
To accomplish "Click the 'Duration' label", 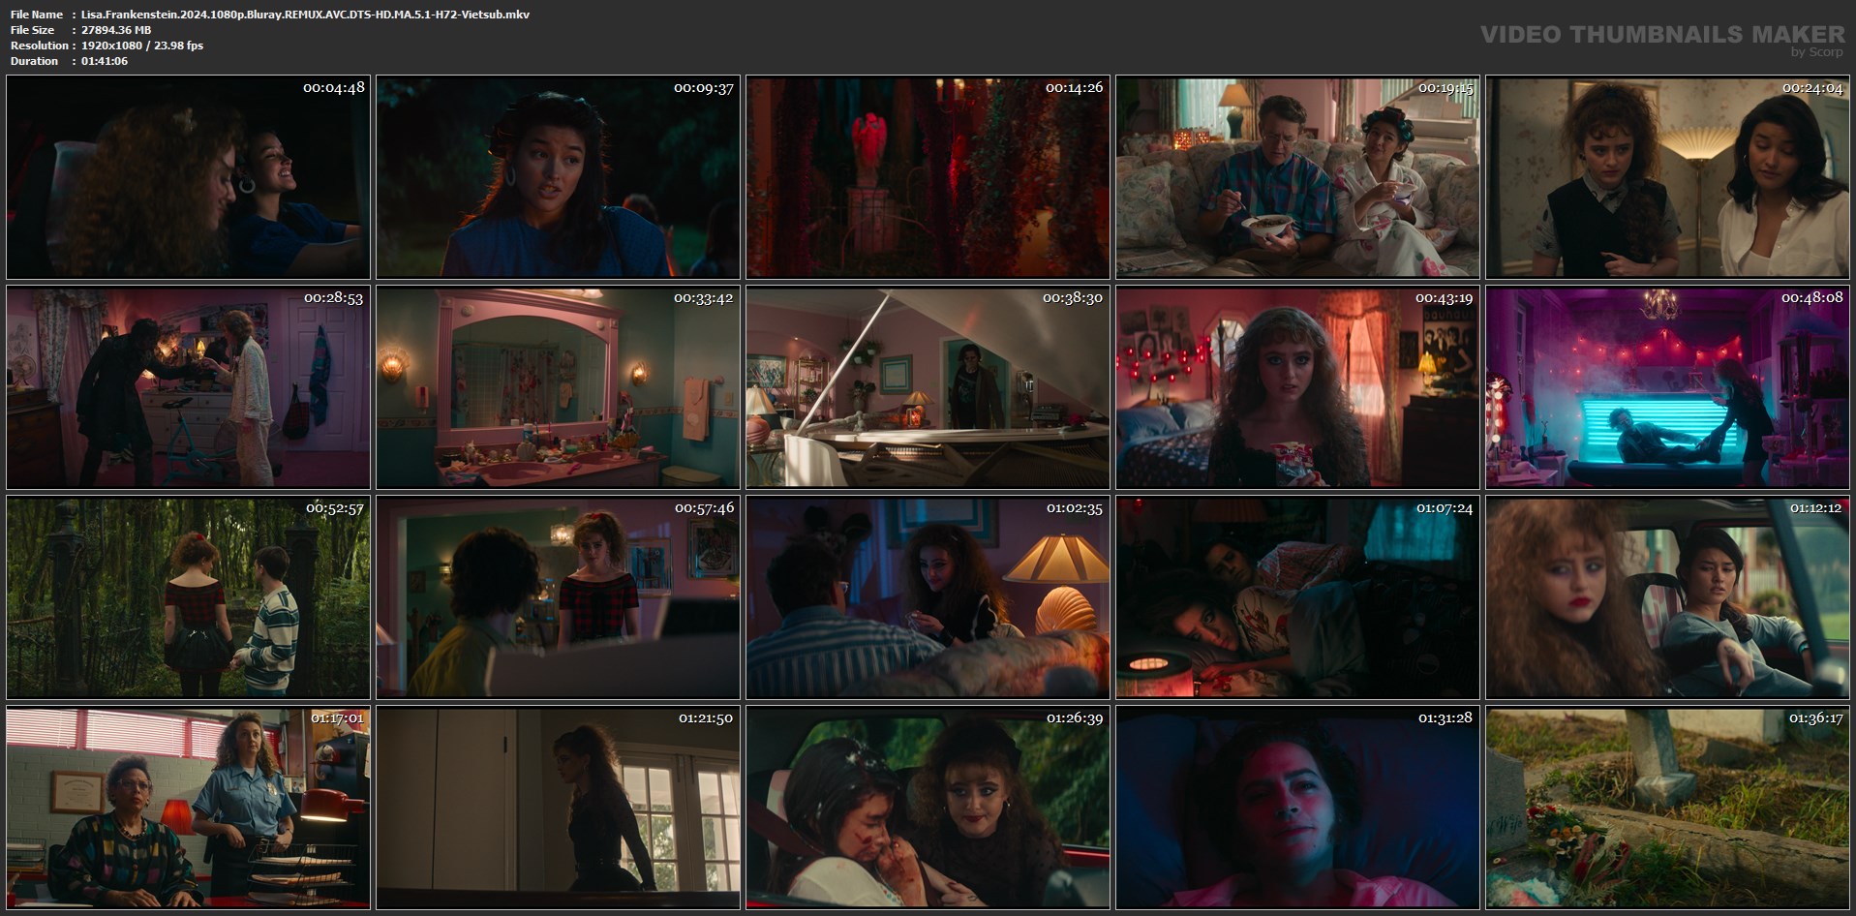I will (x=34, y=61).
